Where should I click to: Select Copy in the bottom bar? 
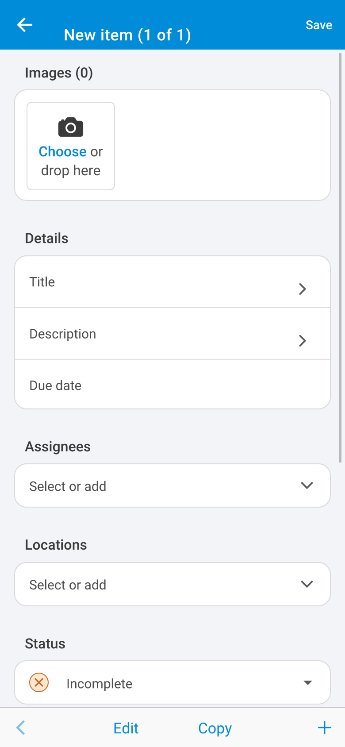215,728
